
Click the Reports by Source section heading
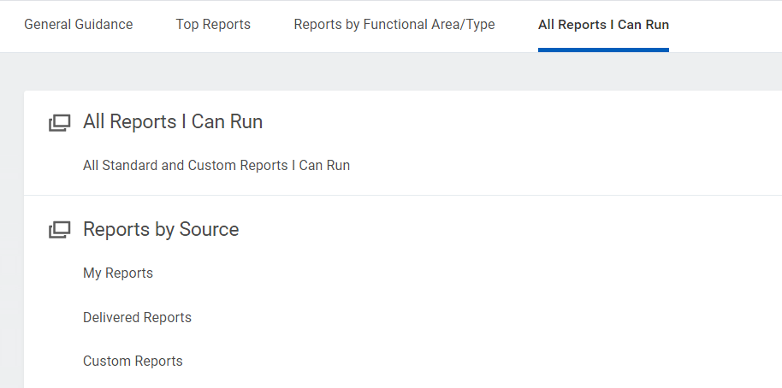[161, 230]
